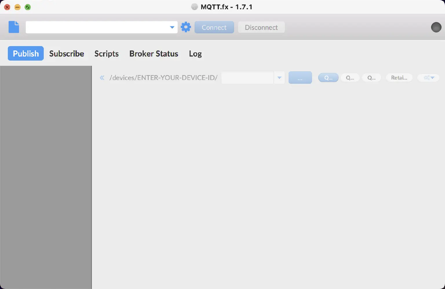This screenshot has height=289, width=445.
Task: Click the MQTT.fx icon in the title bar
Action: (194, 7)
